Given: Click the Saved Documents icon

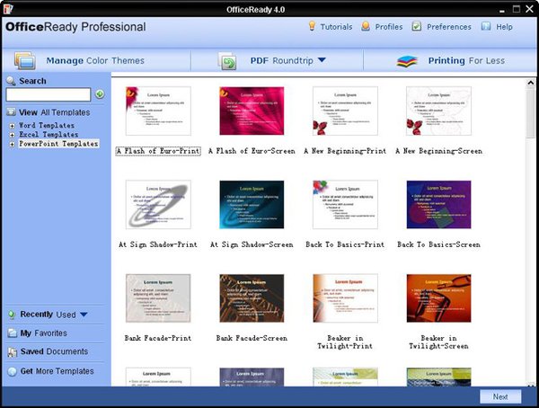Looking at the screenshot, I should pyautogui.click(x=13, y=352).
